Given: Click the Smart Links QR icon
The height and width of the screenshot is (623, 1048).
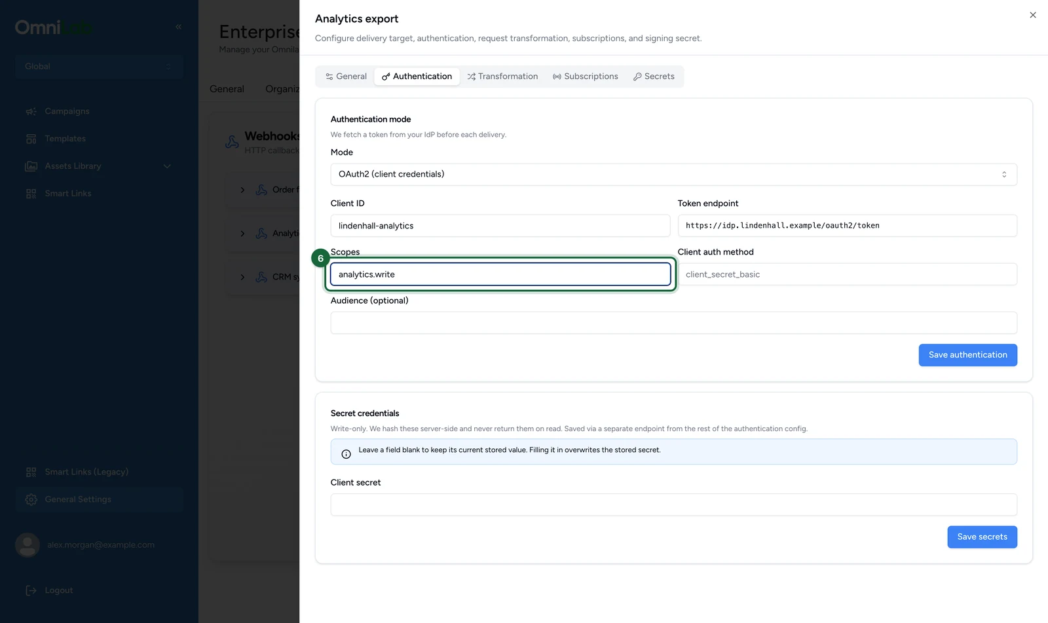Looking at the screenshot, I should click(x=31, y=194).
